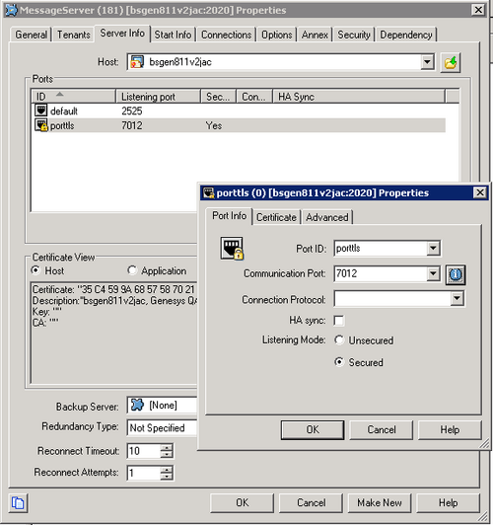Switch to the Certificate tab
This screenshot has height=525, width=493.
(276, 217)
